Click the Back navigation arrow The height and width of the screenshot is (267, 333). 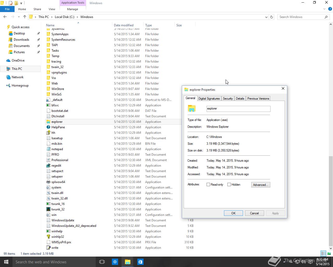coord(5,17)
